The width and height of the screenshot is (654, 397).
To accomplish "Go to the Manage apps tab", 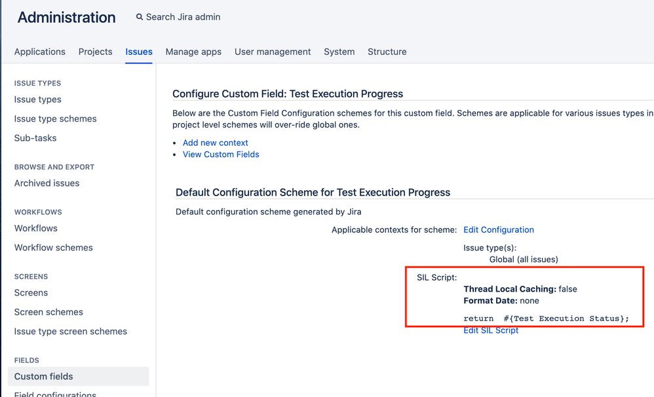I will (193, 52).
